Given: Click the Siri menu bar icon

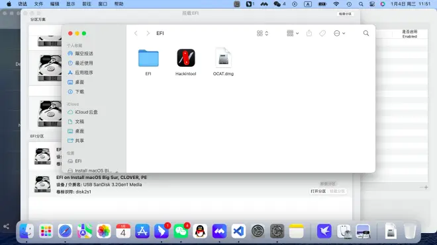Looking at the screenshot, I should click(x=383, y=4).
